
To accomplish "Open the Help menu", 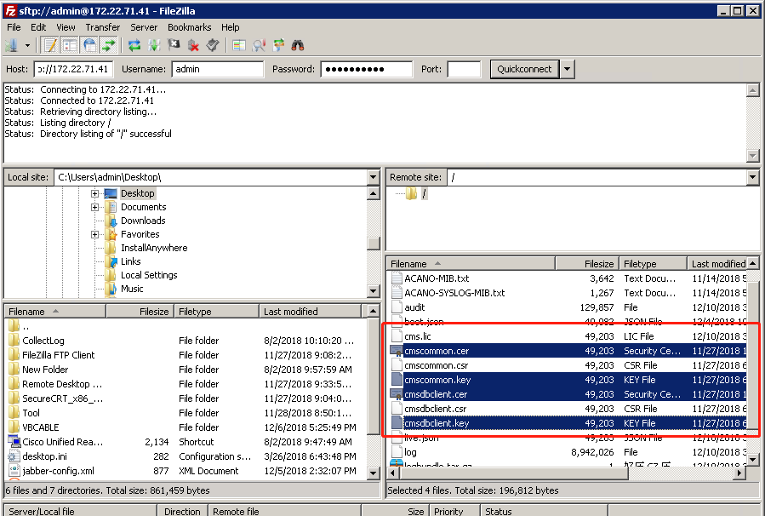I will (231, 27).
